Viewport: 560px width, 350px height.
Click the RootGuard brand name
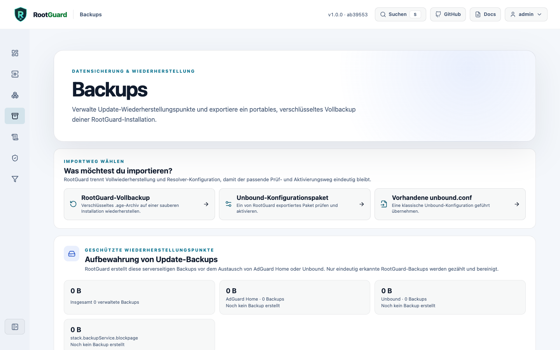pyautogui.click(x=50, y=14)
